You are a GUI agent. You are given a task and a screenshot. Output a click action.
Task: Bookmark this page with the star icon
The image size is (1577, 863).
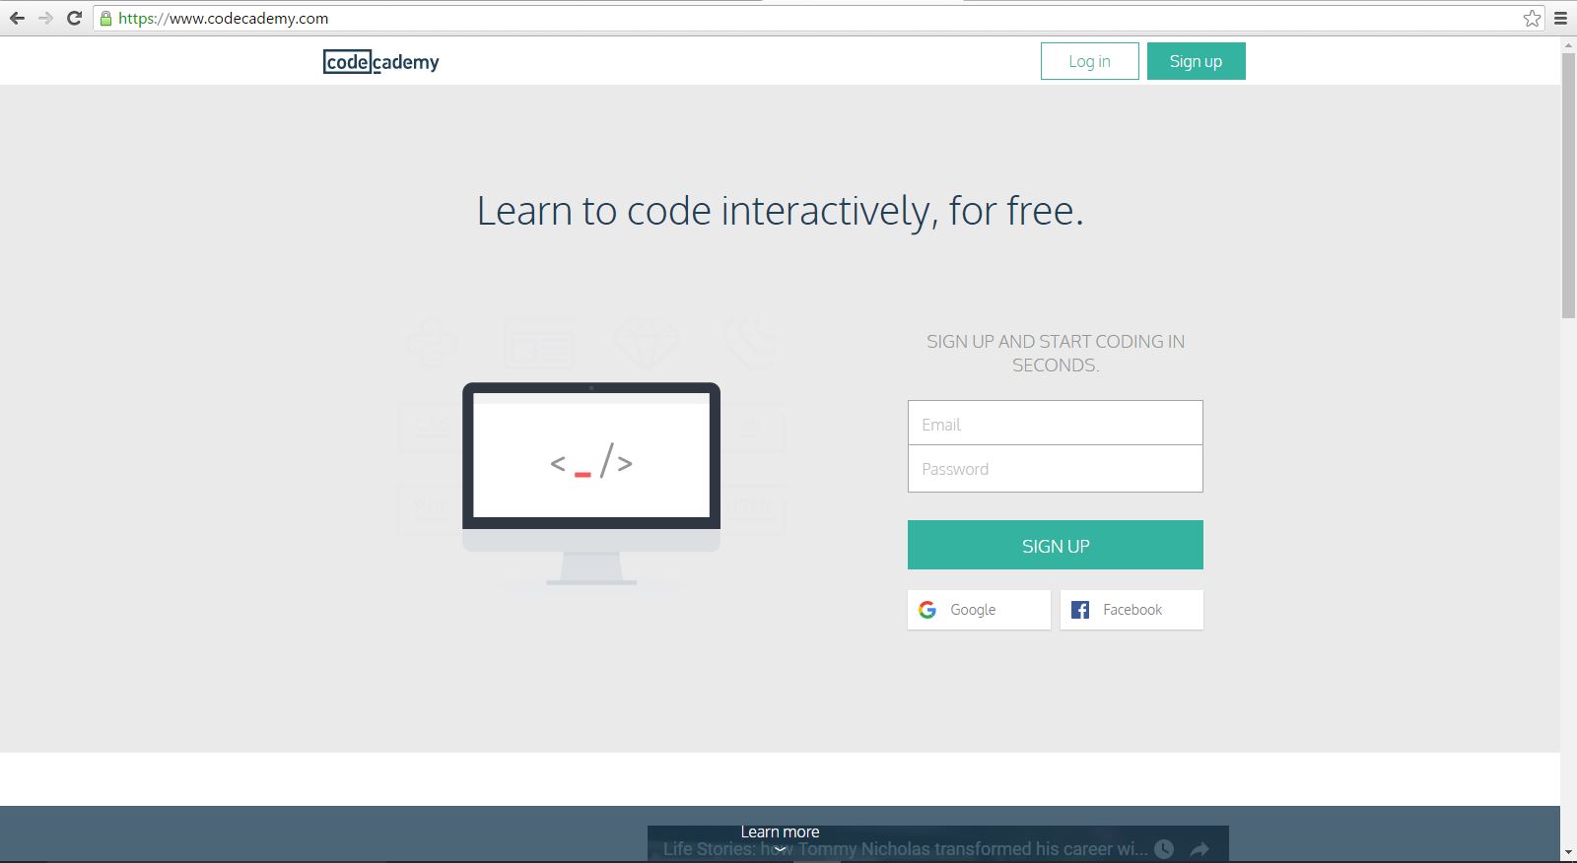[1532, 18]
